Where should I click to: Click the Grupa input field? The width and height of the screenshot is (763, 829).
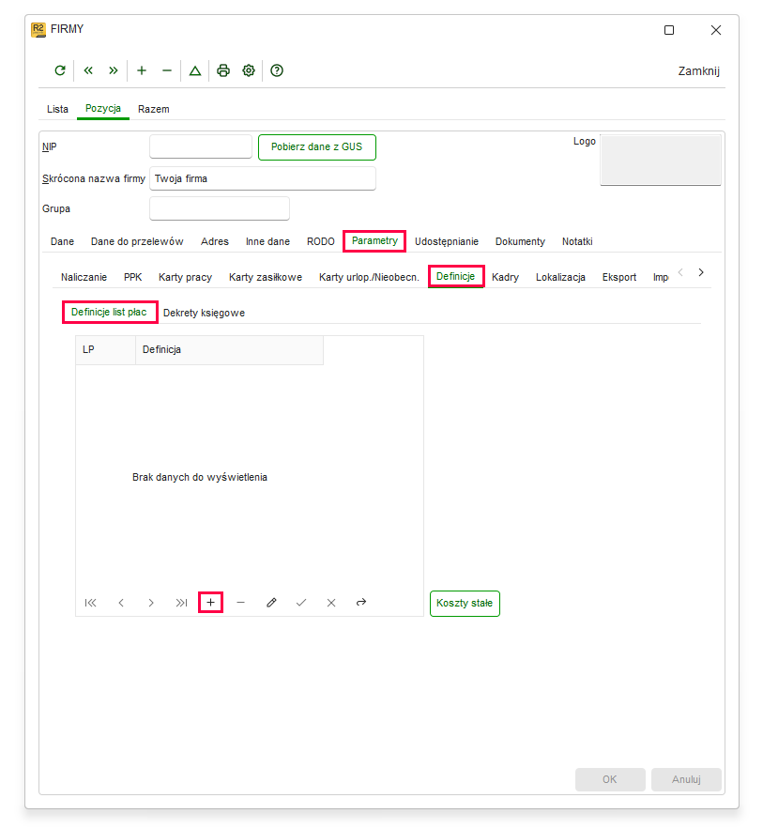pos(220,208)
